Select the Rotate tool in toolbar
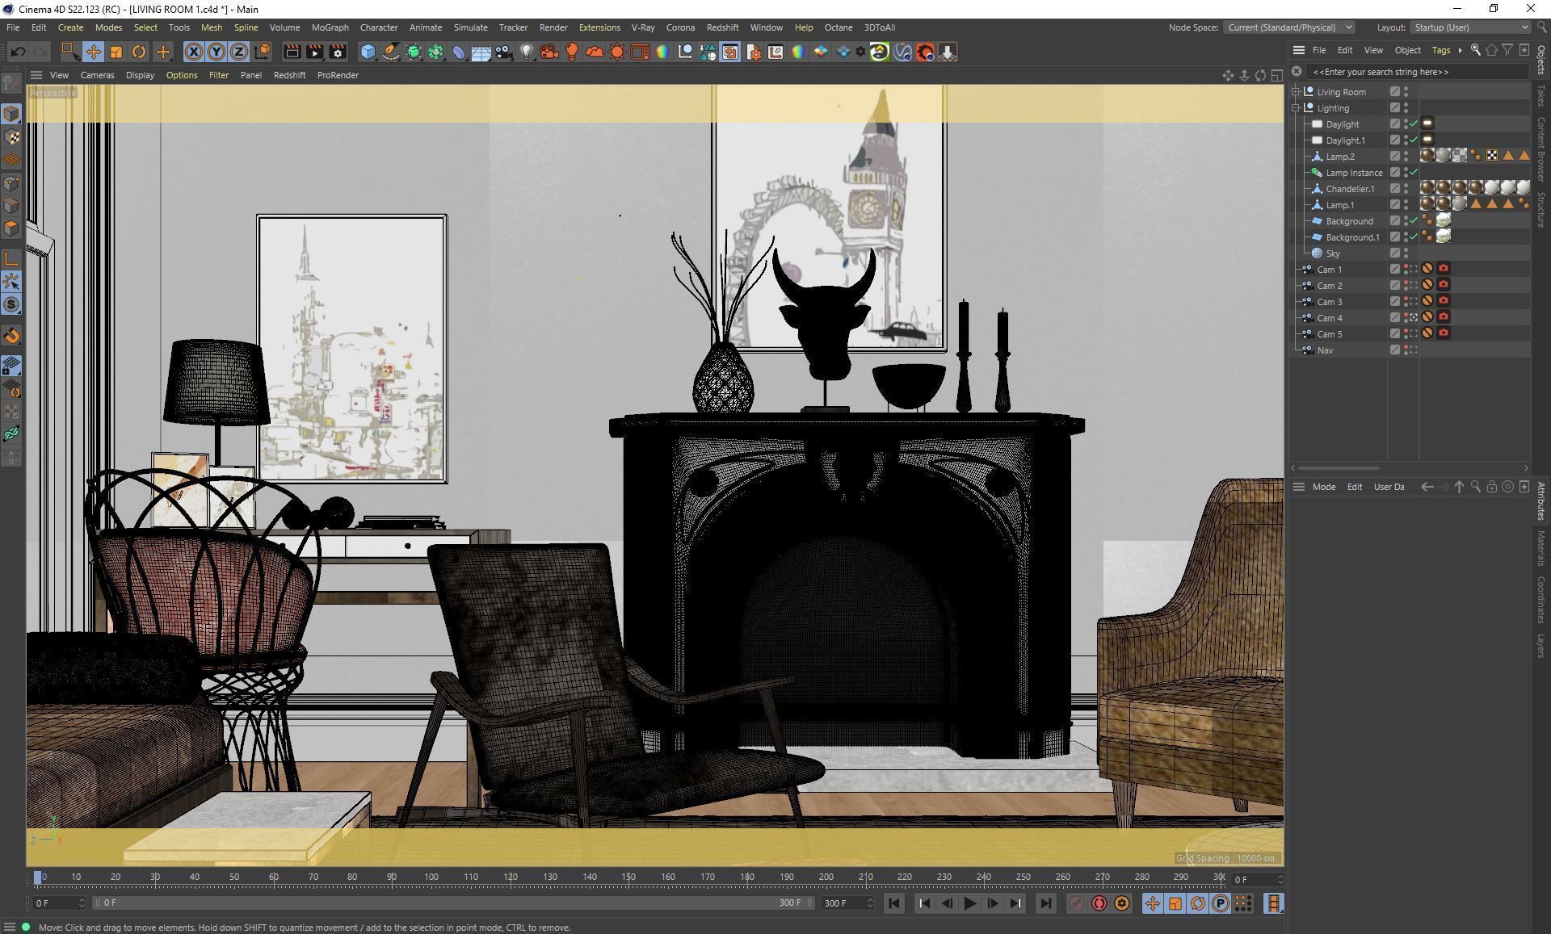The height and width of the screenshot is (934, 1551). [139, 52]
